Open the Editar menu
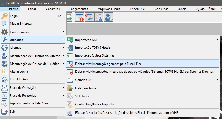222x119 pixels. click(32, 9)
